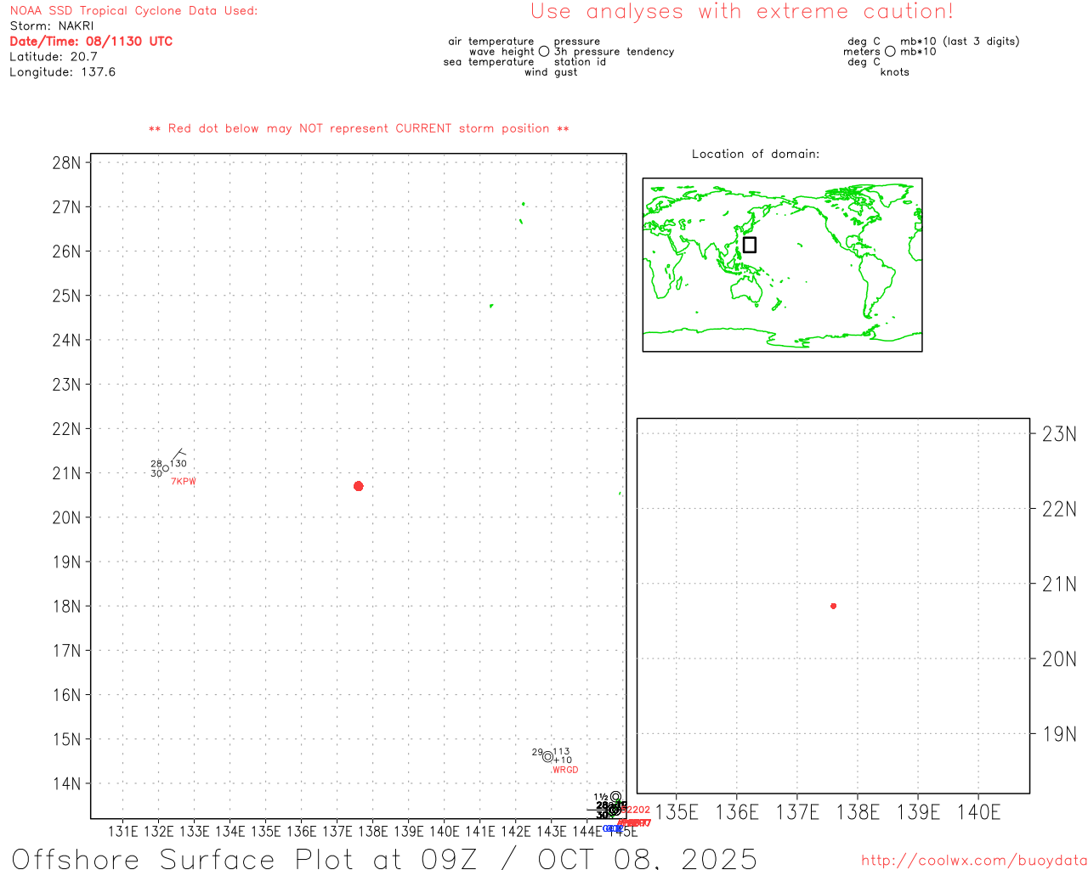The width and height of the screenshot is (1088, 870).
Task: Open the coolwx.com/buoydata link
Action: point(973,861)
